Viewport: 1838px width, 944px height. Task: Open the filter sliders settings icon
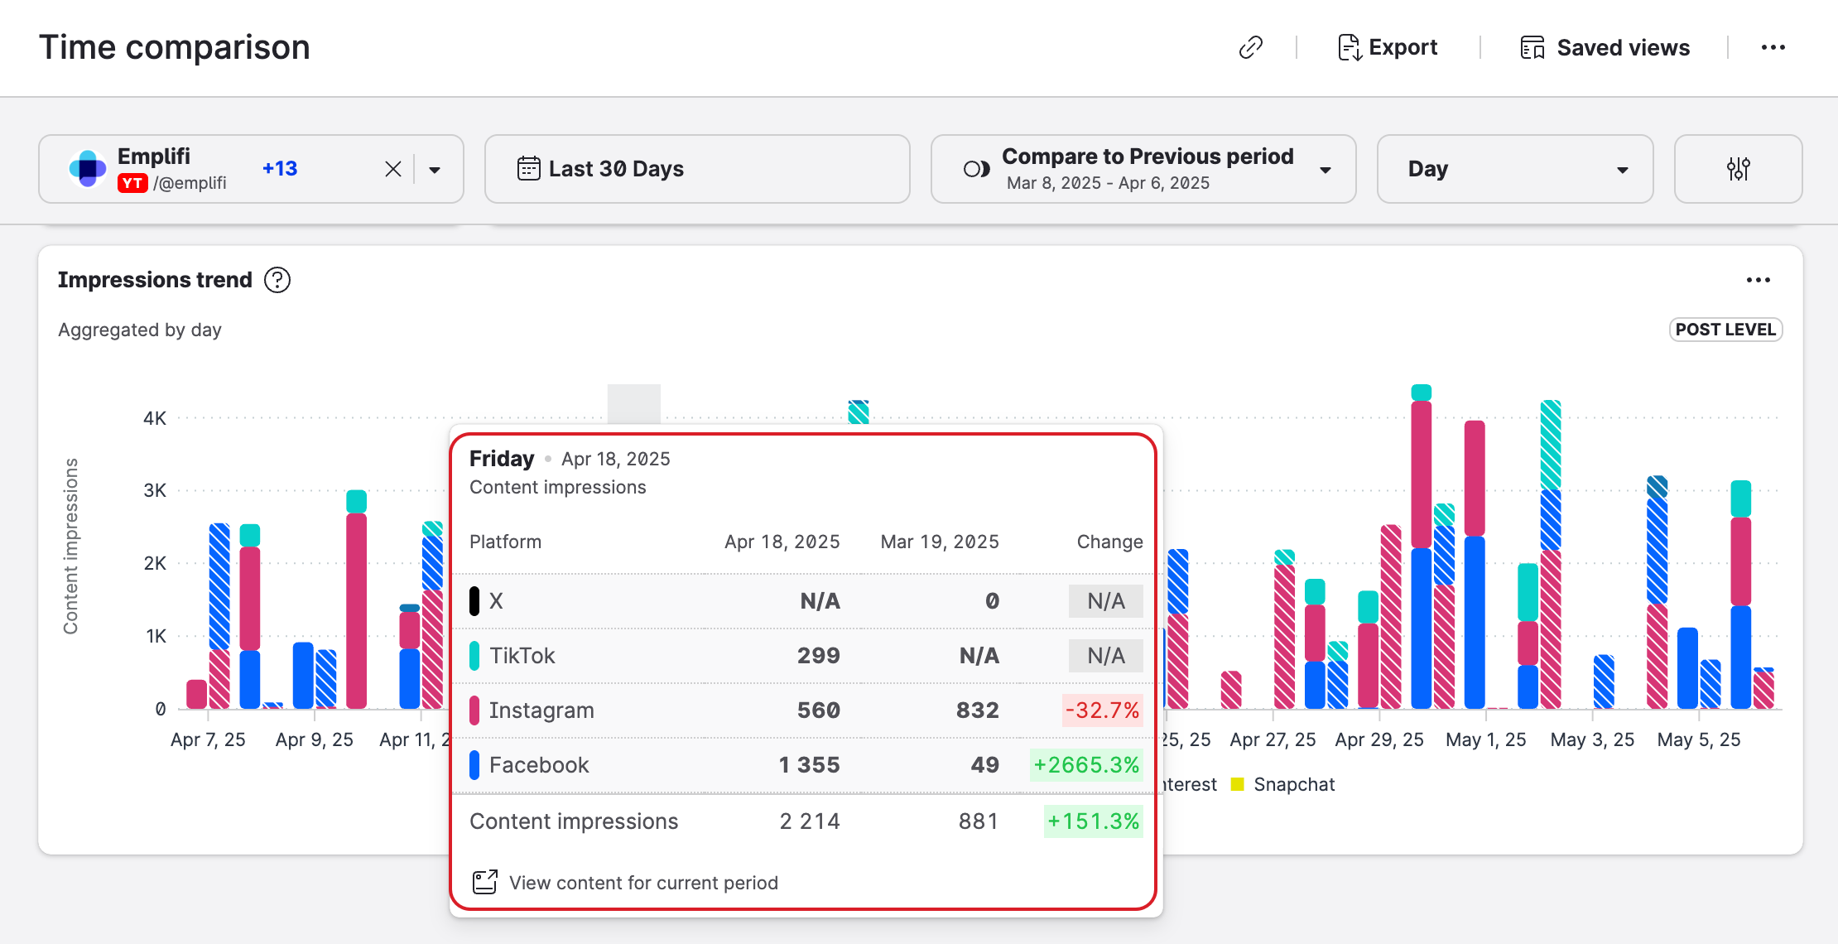[1738, 169]
